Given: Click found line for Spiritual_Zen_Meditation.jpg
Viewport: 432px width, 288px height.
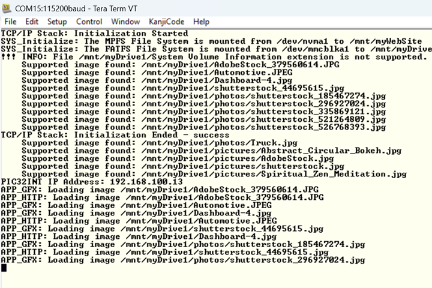Looking at the screenshot, I should click(214, 174).
